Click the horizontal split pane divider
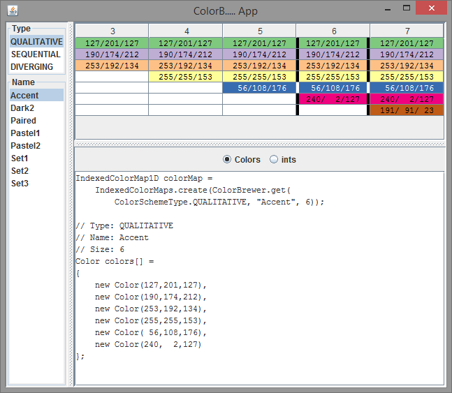Image resolution: width=452 pixels, height=393 pixels. click(x=259, y=144)
